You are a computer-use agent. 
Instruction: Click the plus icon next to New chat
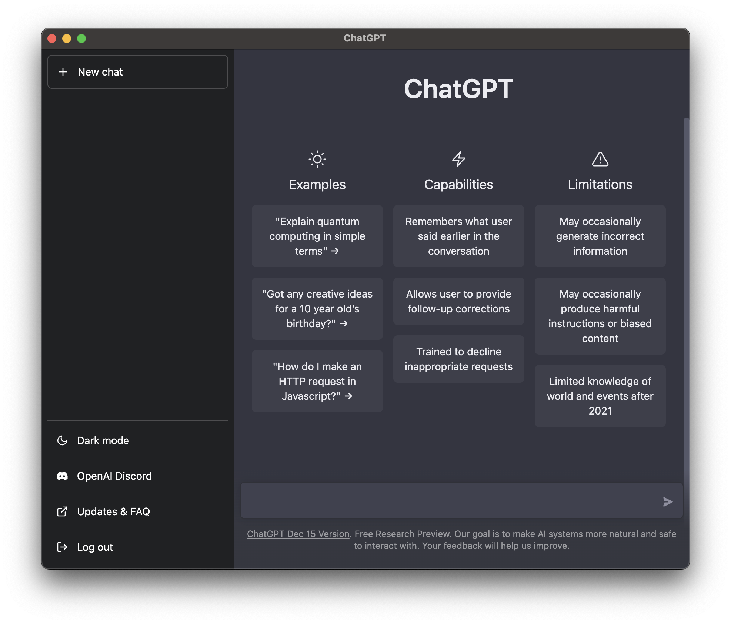(x=63, y=71)
